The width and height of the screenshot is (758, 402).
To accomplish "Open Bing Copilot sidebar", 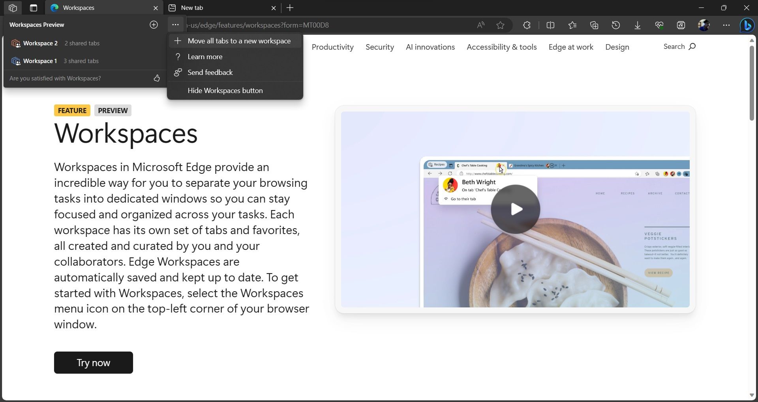I will point(747,25).
